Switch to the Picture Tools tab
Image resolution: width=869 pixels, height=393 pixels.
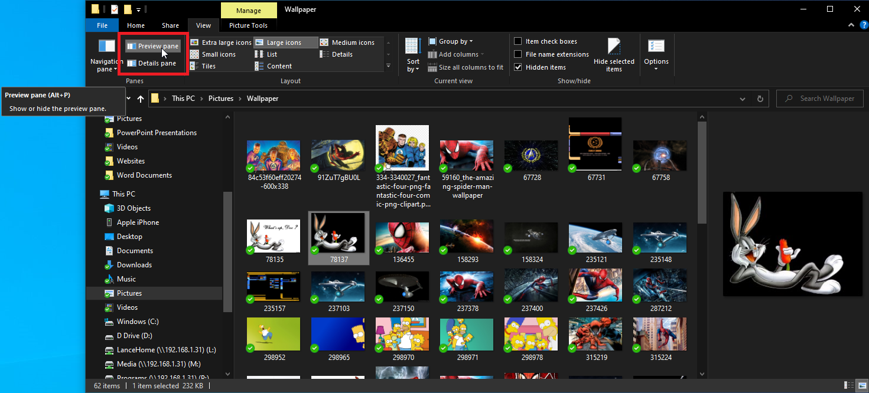[x=248, y=25]
